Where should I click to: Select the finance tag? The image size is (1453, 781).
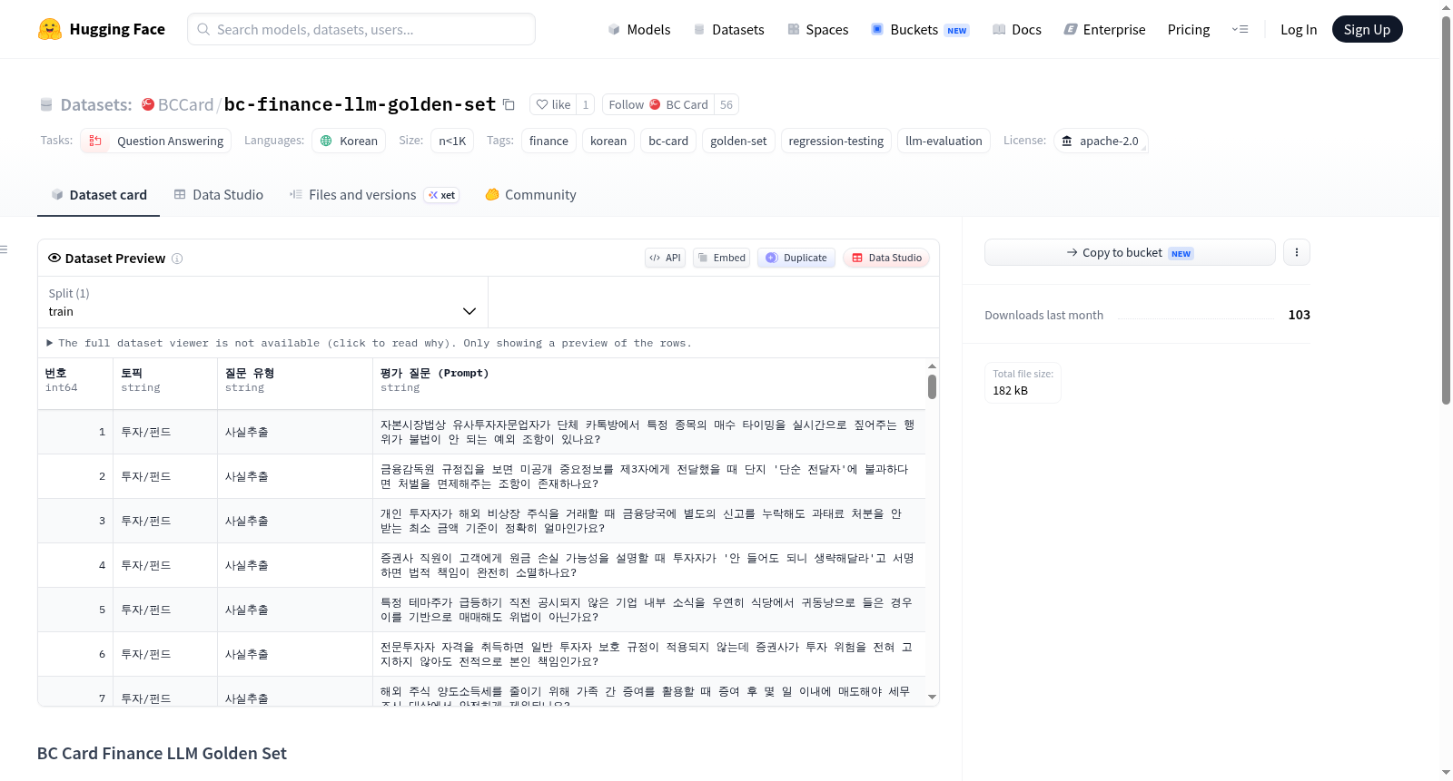549,141
